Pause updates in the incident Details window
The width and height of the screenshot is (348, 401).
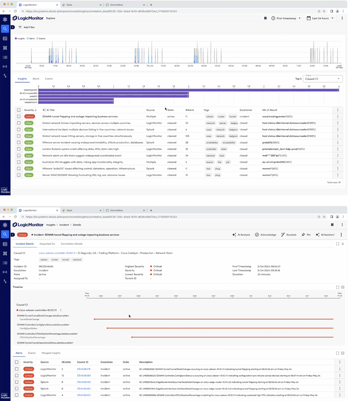tap(332, 225)
